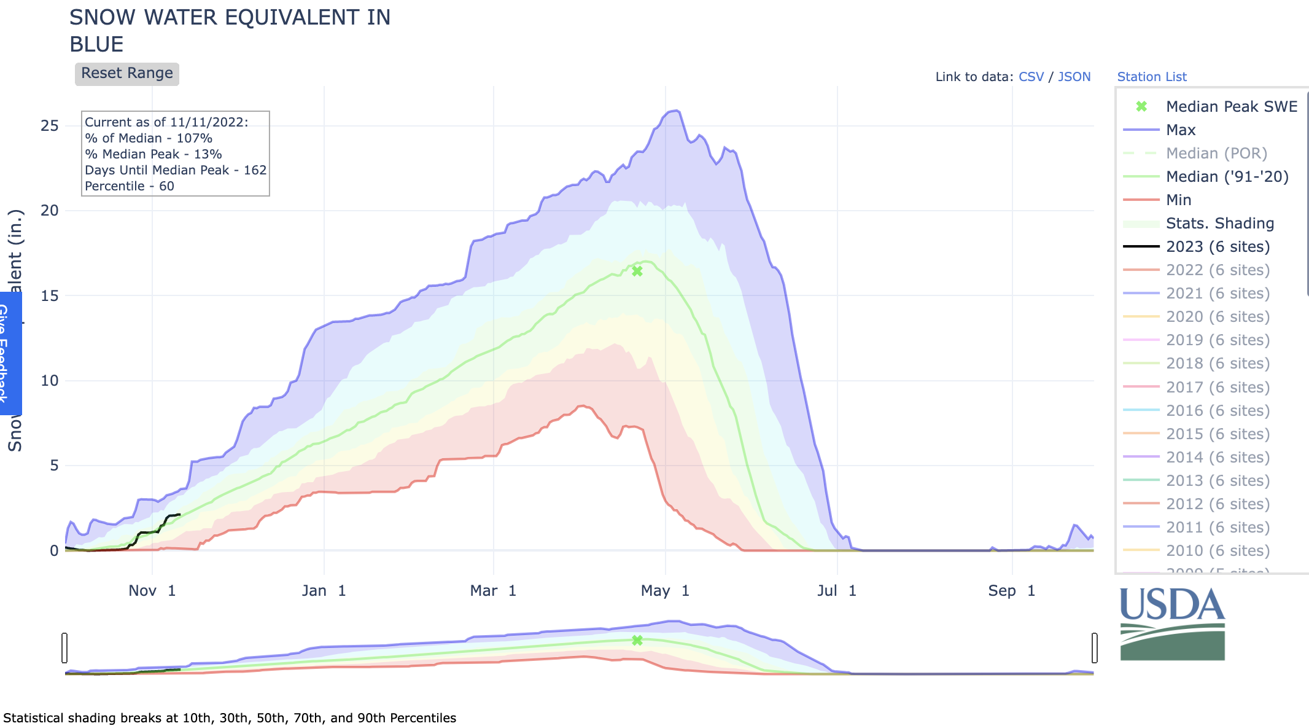Enable the 2022 (6 sites) trace
Viewport: 1309px width, 726px height.
1217,270
